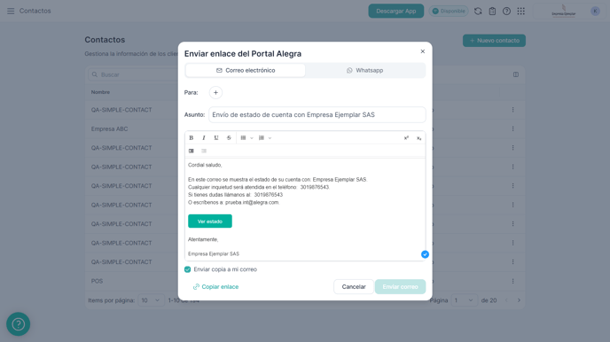Image resolution: width=610 pixels, height=342 pixels.
Task: Open the hamburger menu next to Contactos
Action: pos(11,11)
